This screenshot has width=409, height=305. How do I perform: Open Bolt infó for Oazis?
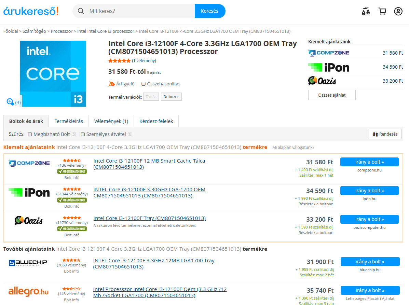tap(72, 235)
